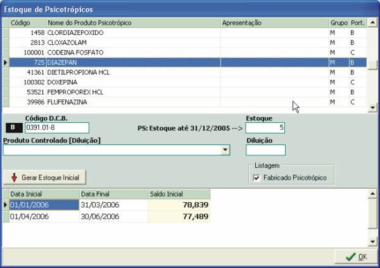
Task: Click the product list scrollbar thumb
Action: [372, 65]
